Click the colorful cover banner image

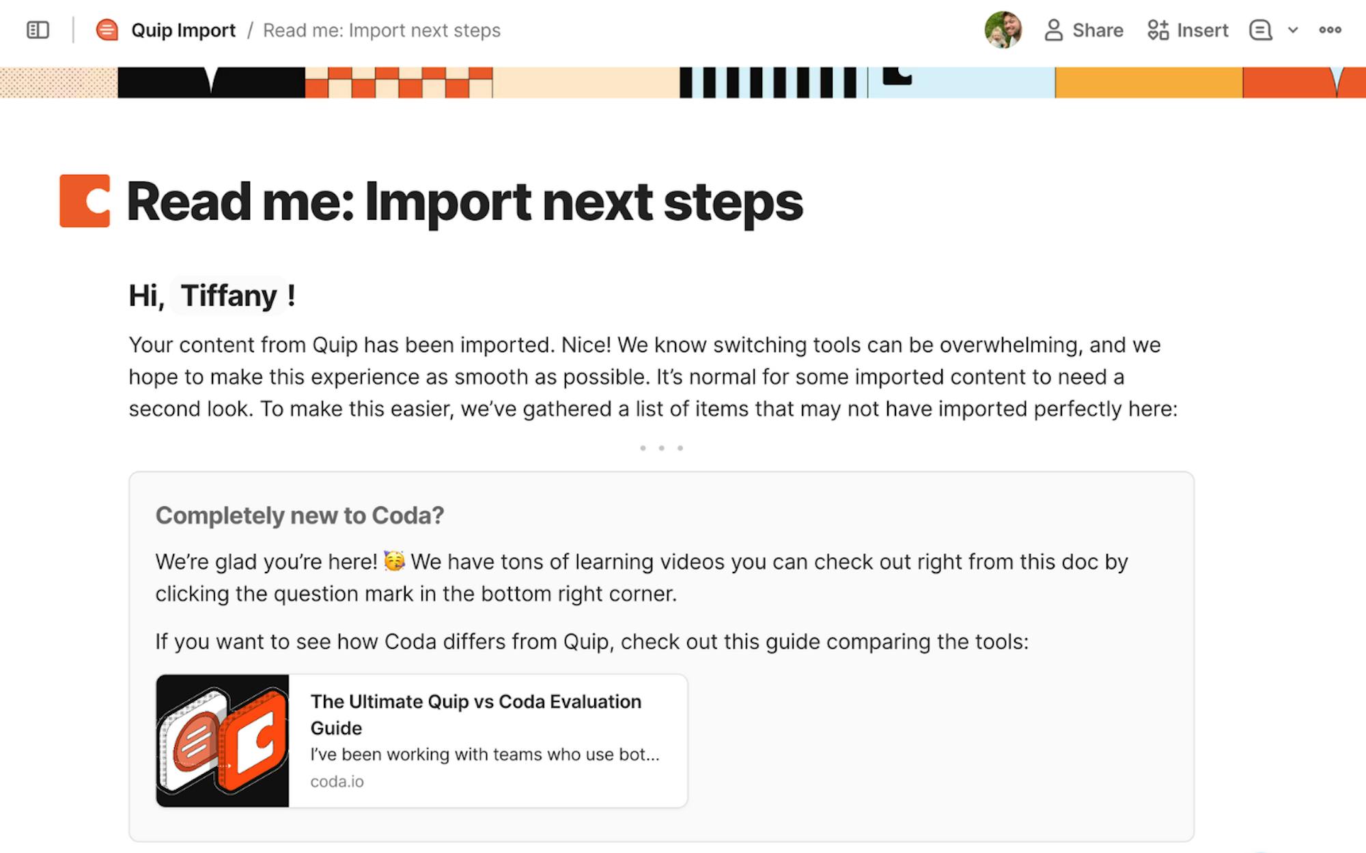(x=683, y=83)
